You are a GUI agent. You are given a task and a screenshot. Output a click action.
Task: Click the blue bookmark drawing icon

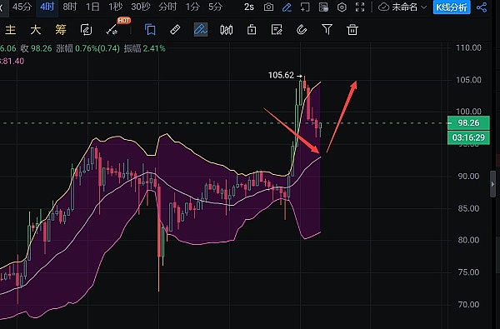[x=150, y=30]
